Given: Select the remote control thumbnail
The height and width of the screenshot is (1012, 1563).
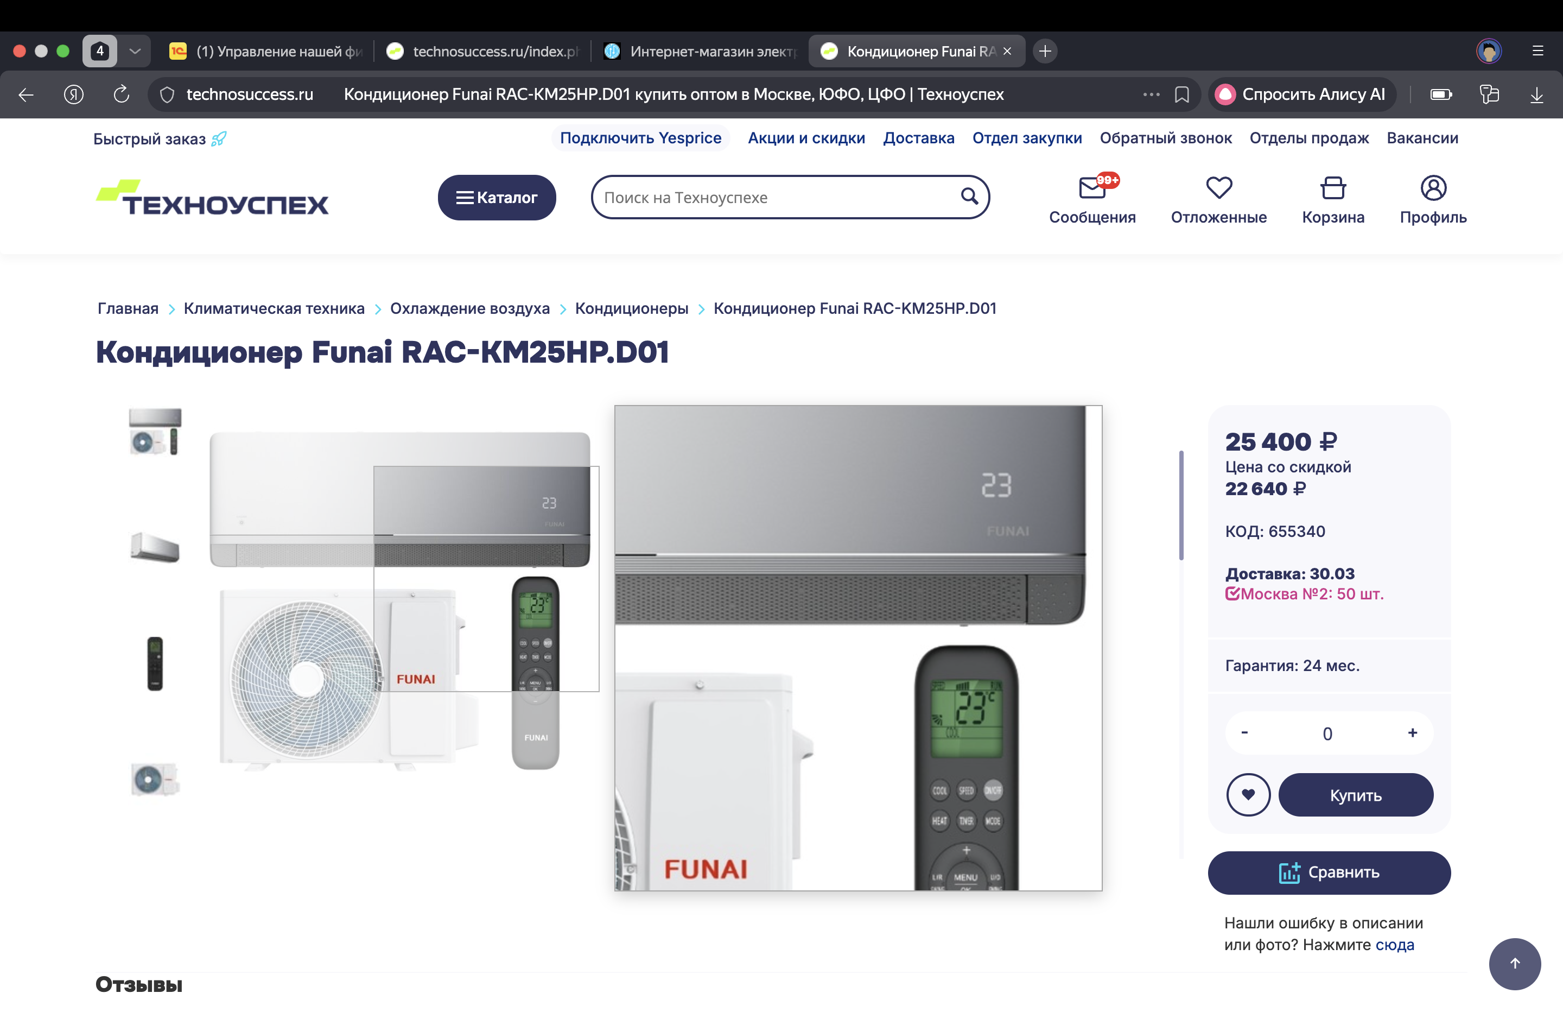Looking at the screenshot, I should tap(155, 663).
